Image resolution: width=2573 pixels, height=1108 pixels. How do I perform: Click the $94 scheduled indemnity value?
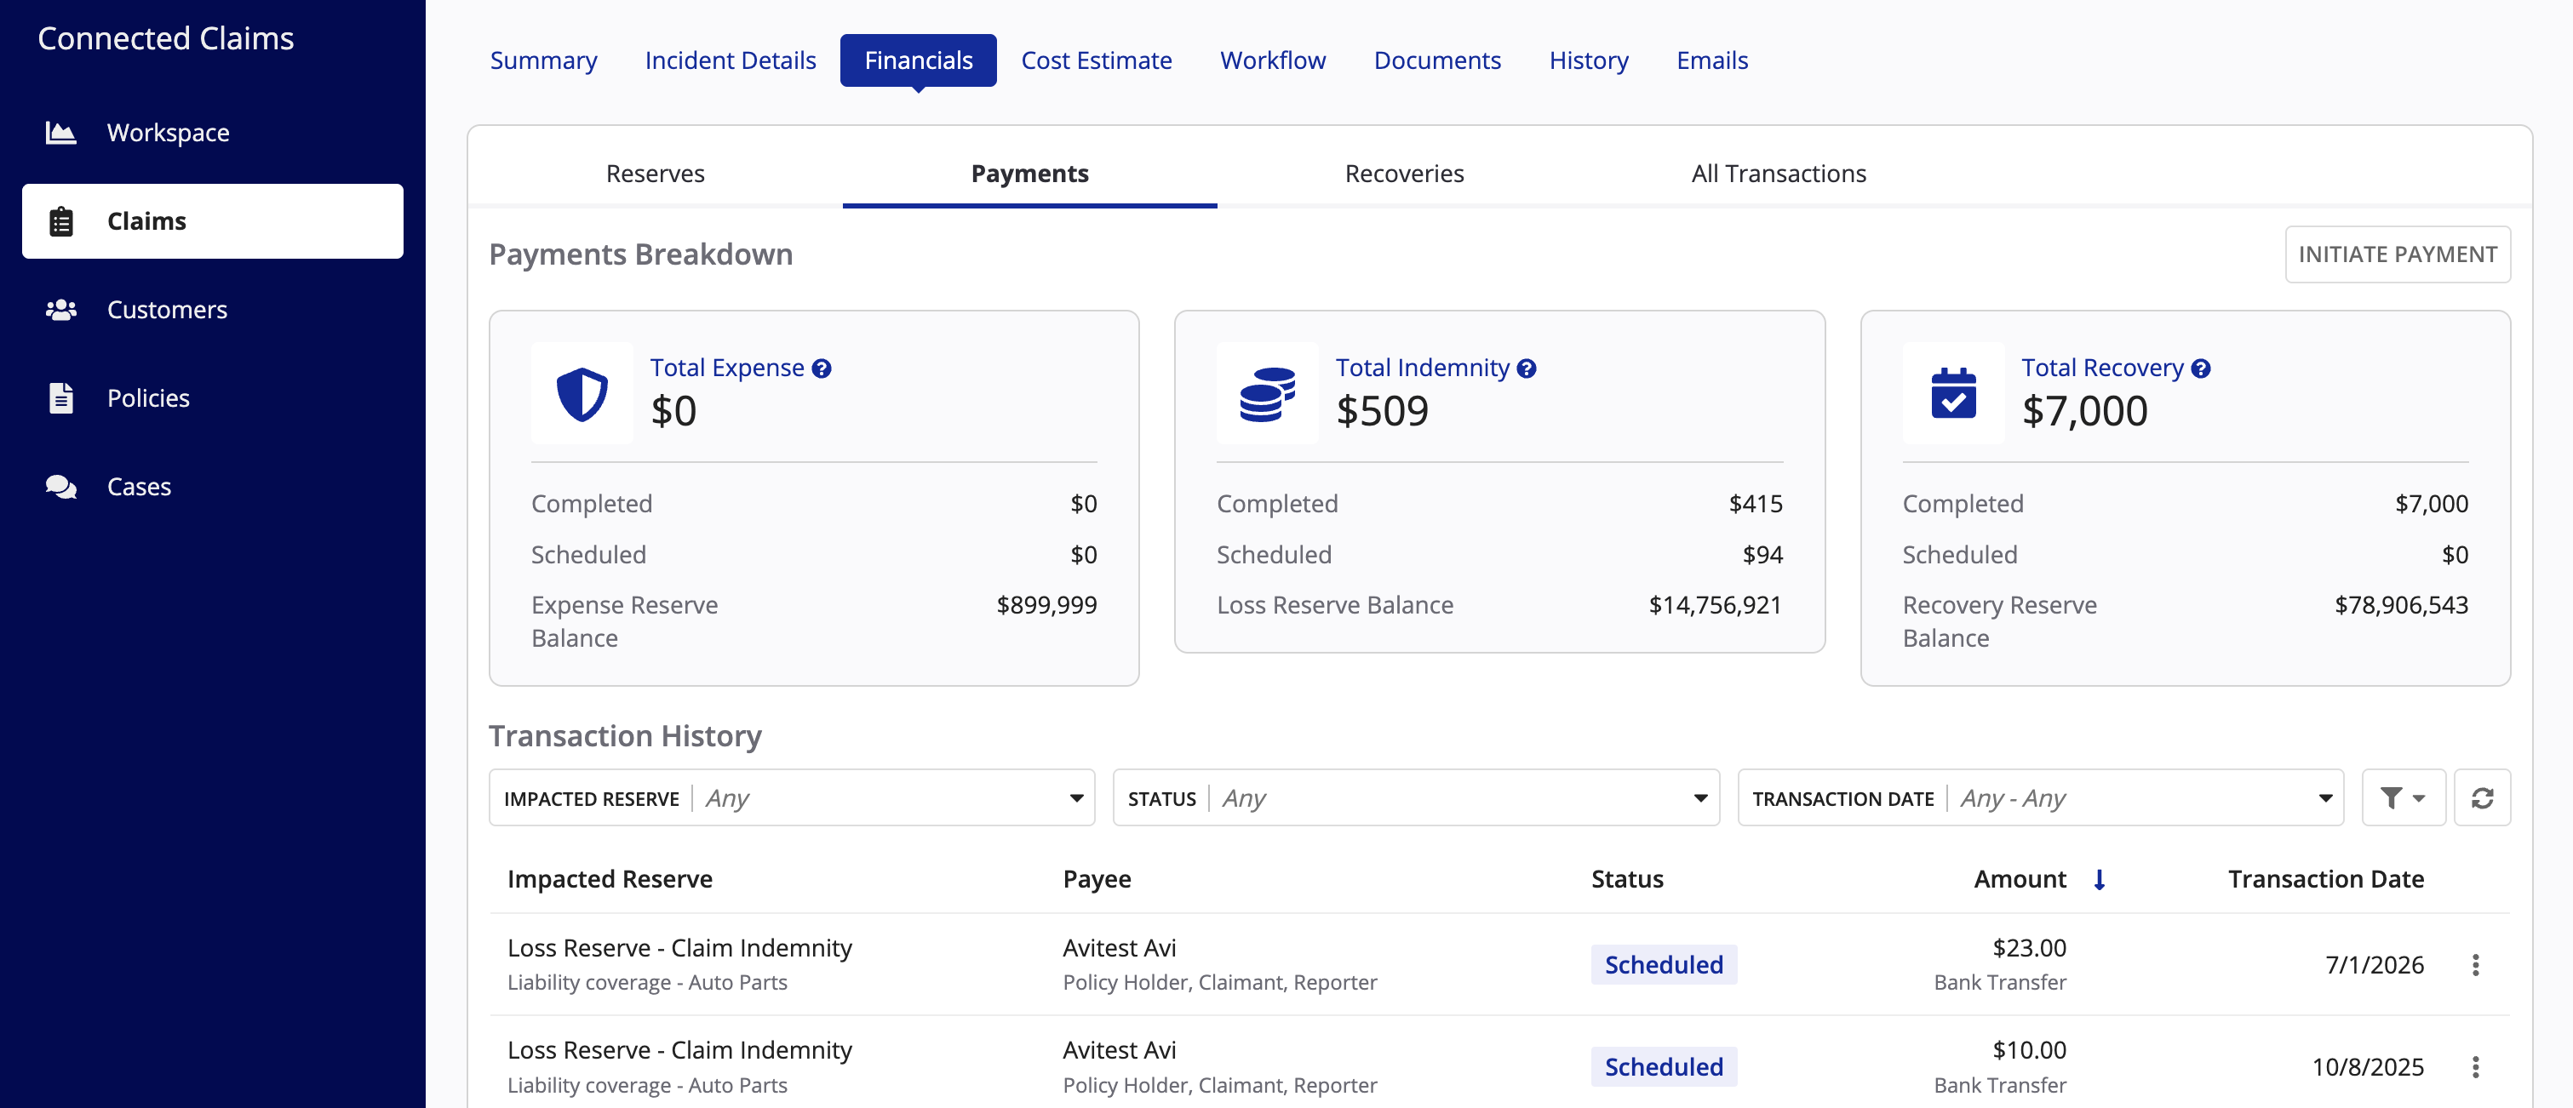[x=1762, y=555]
